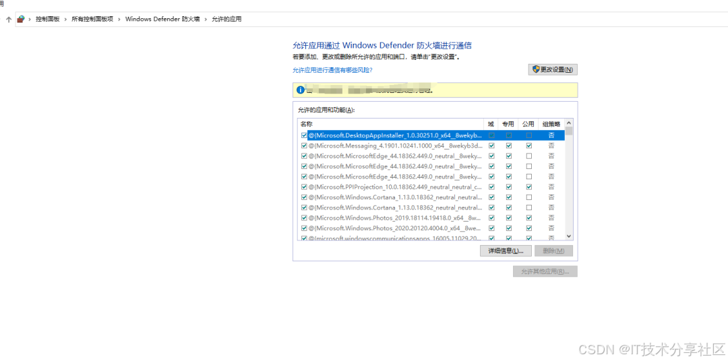Uncheck the Microsoft.DesktopAppInstaller name checkbox
728x361 pixels.
[x=304, y=135]
